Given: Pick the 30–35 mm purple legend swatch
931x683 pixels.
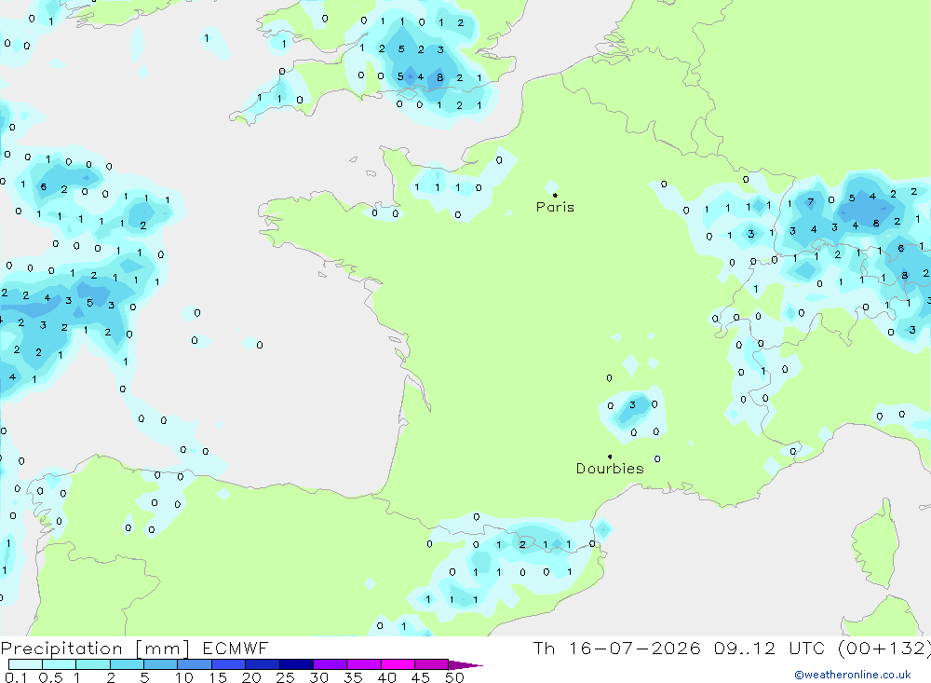Looking at the screenshot, I should pos(330,664).
